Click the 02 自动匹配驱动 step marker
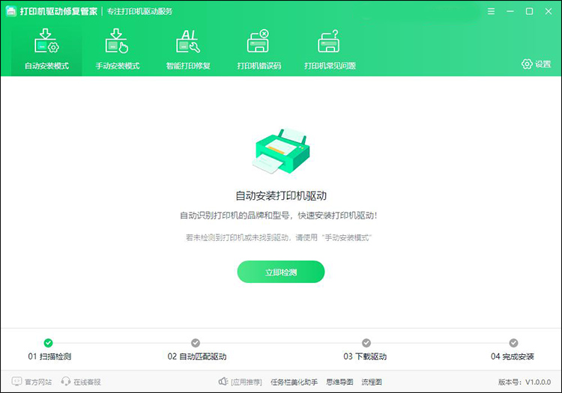562x393 pixels. tap(196, 343)
